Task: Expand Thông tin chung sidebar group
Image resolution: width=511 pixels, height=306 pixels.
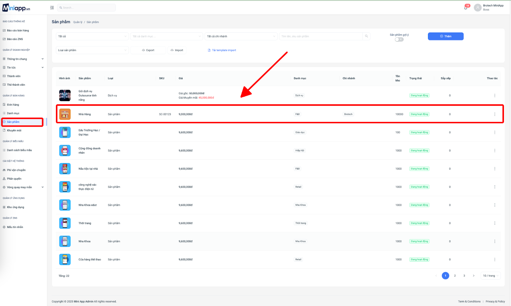Action: pos(23,59)
